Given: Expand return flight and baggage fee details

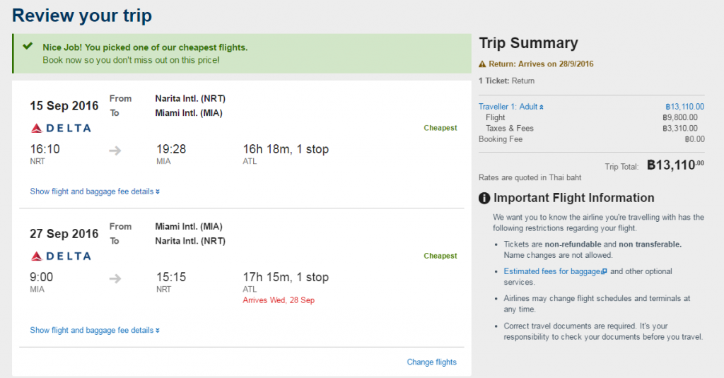Looking at the screenshot, I should [x=95, y=331].
